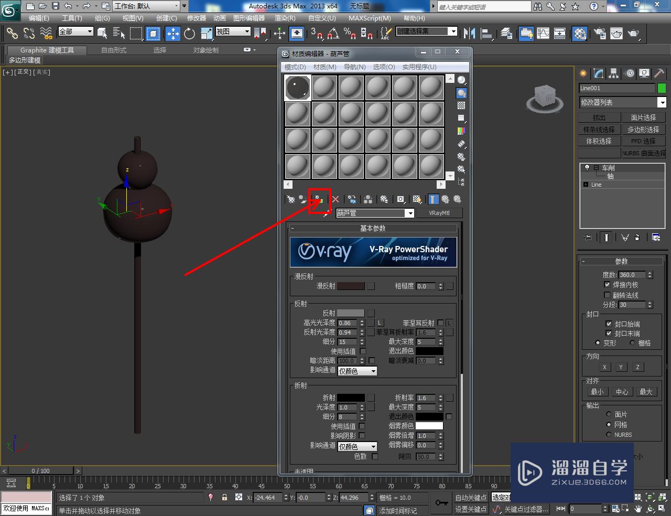The image size is (671, 516).
Task: Click Assign Material to Selection icon
Action: tap(319, 199)
